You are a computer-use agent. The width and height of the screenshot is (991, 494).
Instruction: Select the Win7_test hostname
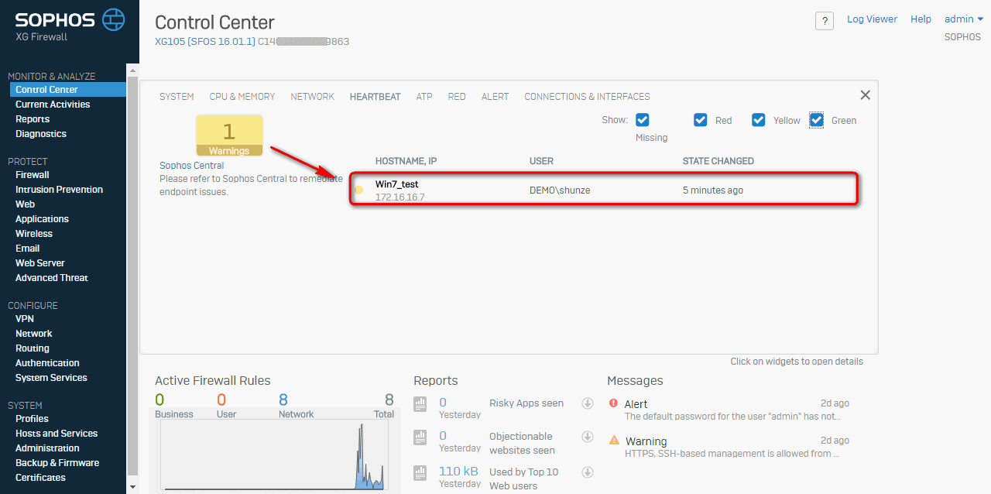[x=397, y=184]
